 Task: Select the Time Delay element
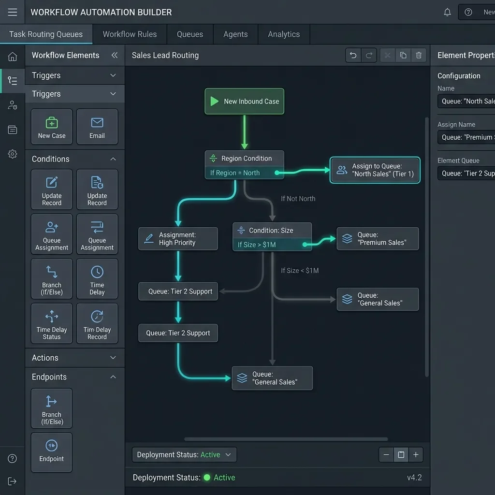click(97, 279)
